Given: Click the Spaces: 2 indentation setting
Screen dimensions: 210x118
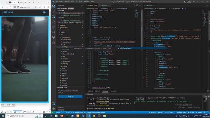Looking at the screenshot, I should [160, 112].
